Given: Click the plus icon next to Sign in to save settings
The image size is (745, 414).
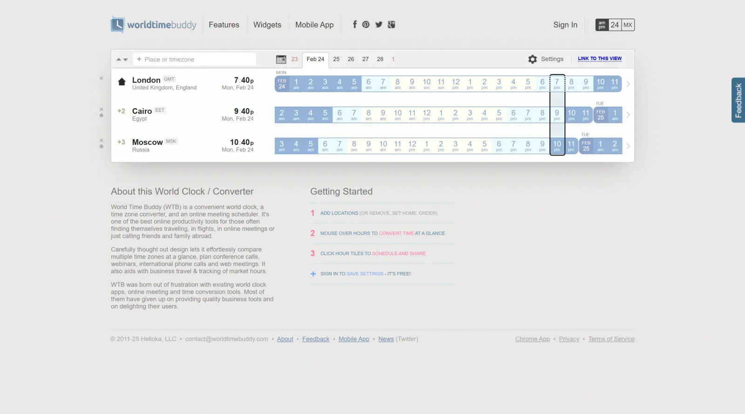Looking at the screenshot, I should click(x=313, y=274).
